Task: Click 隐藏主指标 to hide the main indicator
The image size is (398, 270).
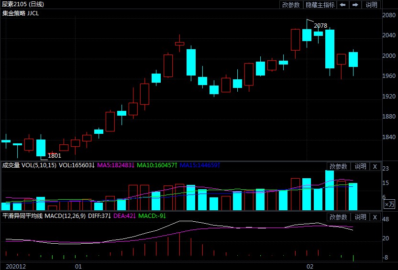Action: 320,5
